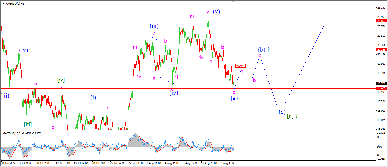This screenshot has height=167, width=388.
Task: Select the green "[ii] ?" wave label
Action: pos(292,116)
